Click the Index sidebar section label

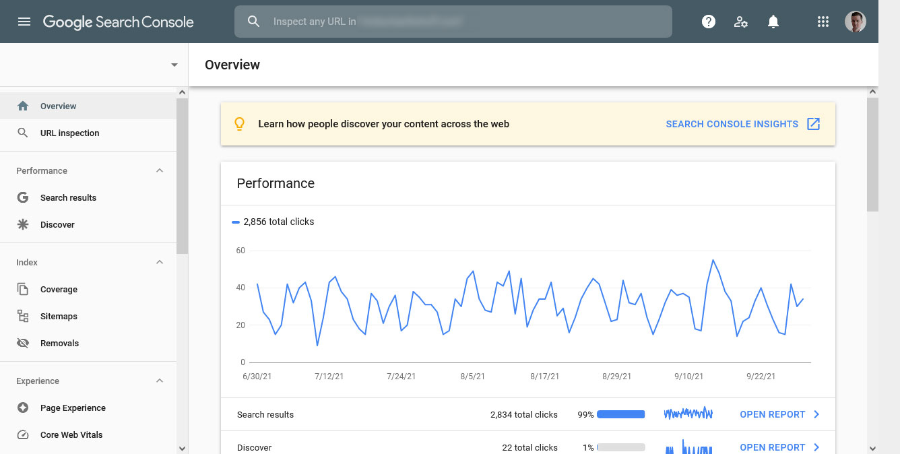pos(27,262)
